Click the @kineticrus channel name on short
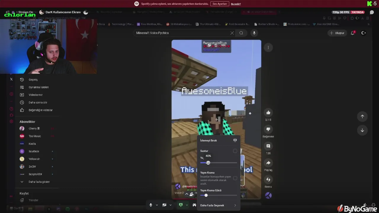This screenshot has height=213, width=379. click(x=189, y=186)
